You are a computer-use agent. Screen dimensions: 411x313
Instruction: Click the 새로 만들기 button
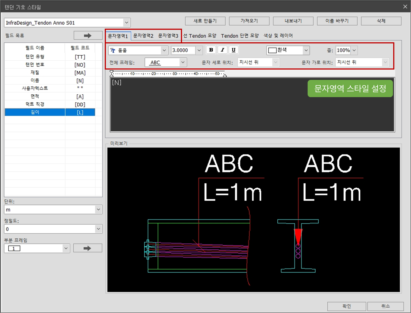(205, 21)
